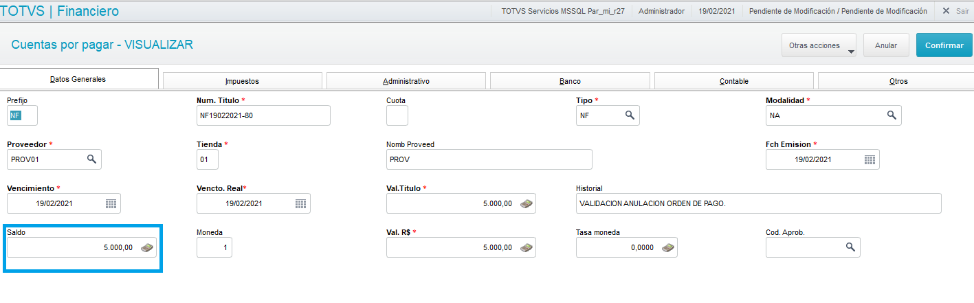Click the money icon in Val. R$
Image resolution: width=974 pixels, height=303 pixels.
tap(526, 247)
